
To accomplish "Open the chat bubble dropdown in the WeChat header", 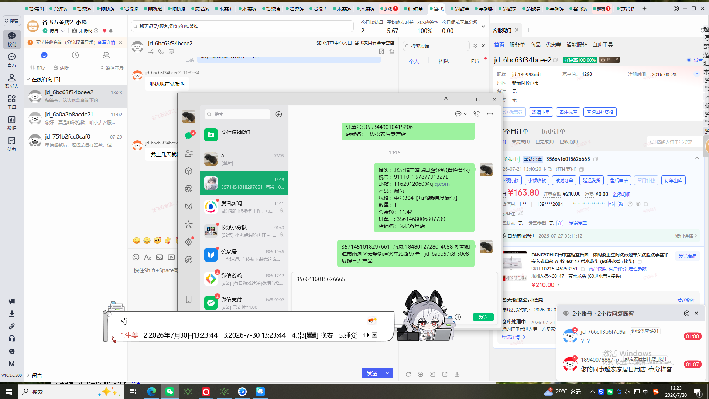I will (x=461, y=114).
